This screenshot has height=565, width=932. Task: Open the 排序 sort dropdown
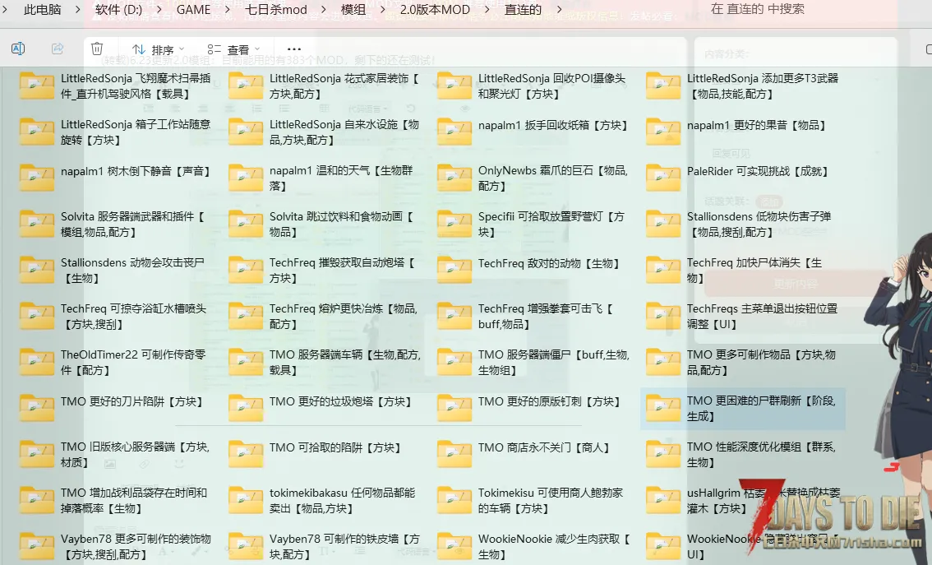tap(158, 49)
